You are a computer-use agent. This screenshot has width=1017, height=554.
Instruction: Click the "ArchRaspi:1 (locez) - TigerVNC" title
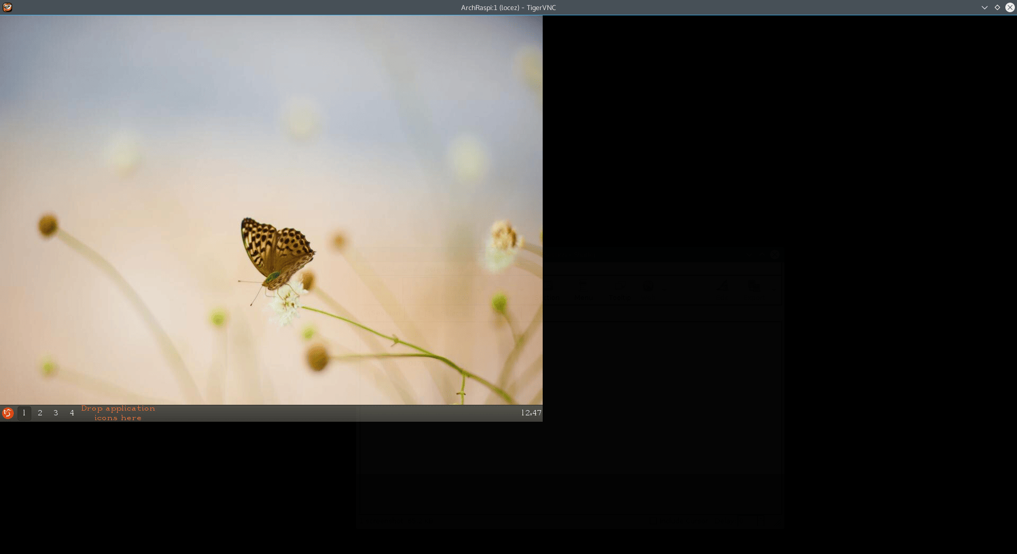coord(508,7)
